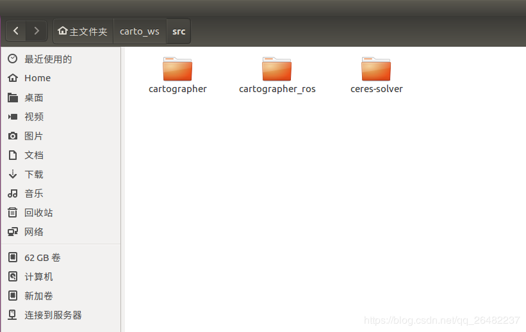Open 图片 in the sidebar

pyautogui.click(x=34, y=136)
